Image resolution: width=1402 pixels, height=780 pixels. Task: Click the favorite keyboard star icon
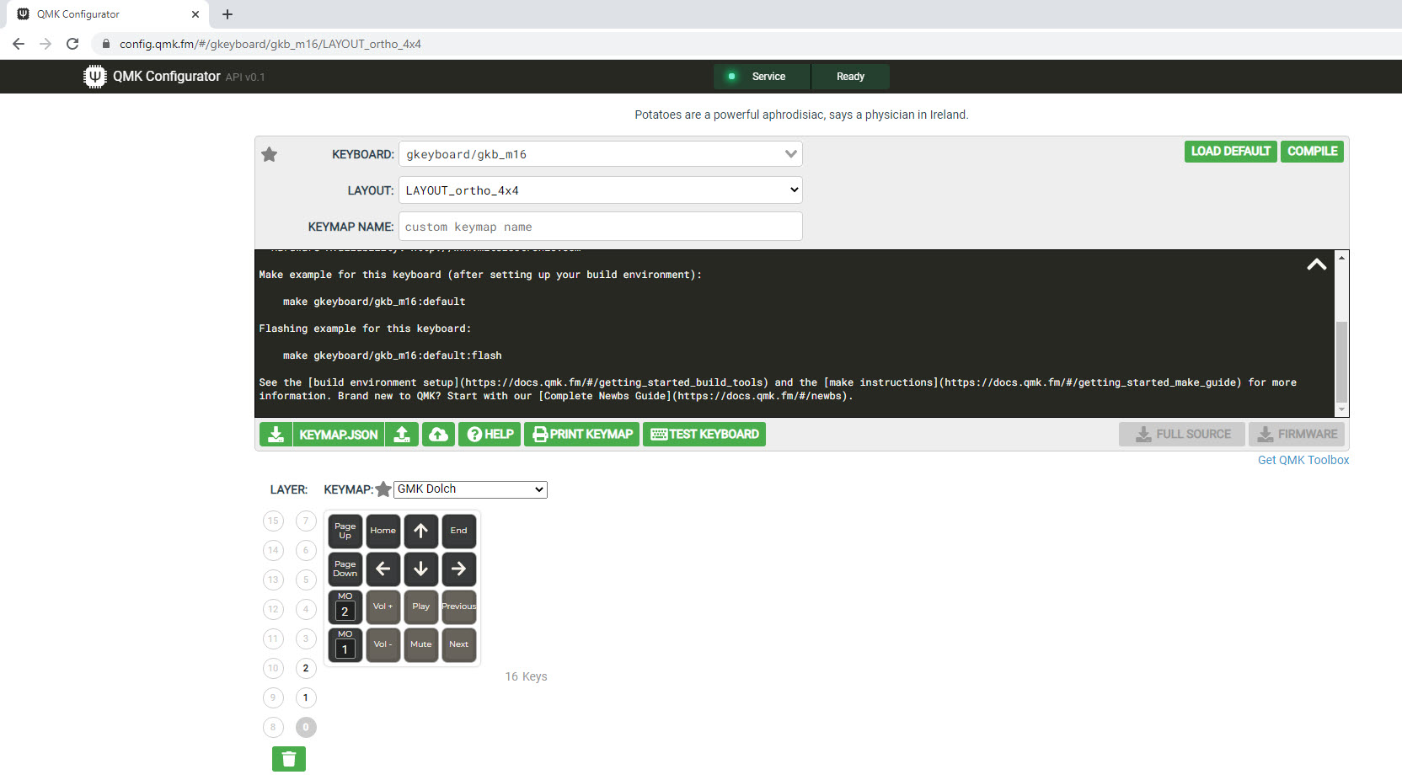tap(269, 154)
